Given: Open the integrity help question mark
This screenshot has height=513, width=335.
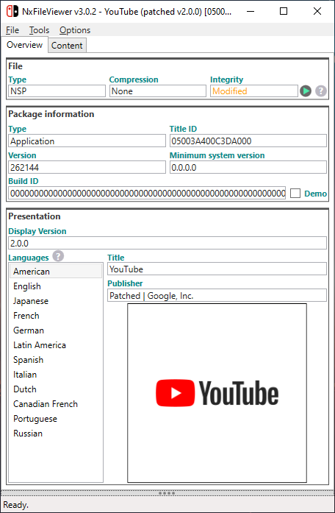Looking at the screenshot, I should [x=321, y=91].
